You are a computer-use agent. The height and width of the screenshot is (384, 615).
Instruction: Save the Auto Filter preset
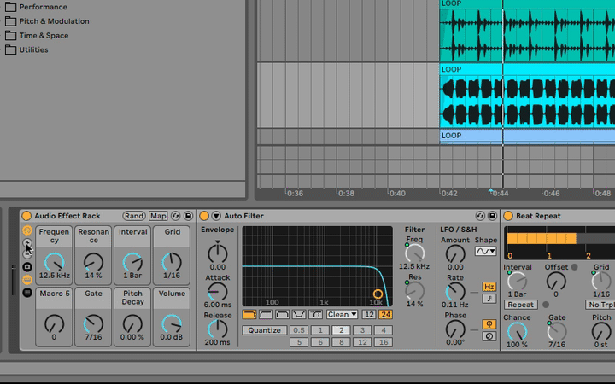[x=493, y=216]
